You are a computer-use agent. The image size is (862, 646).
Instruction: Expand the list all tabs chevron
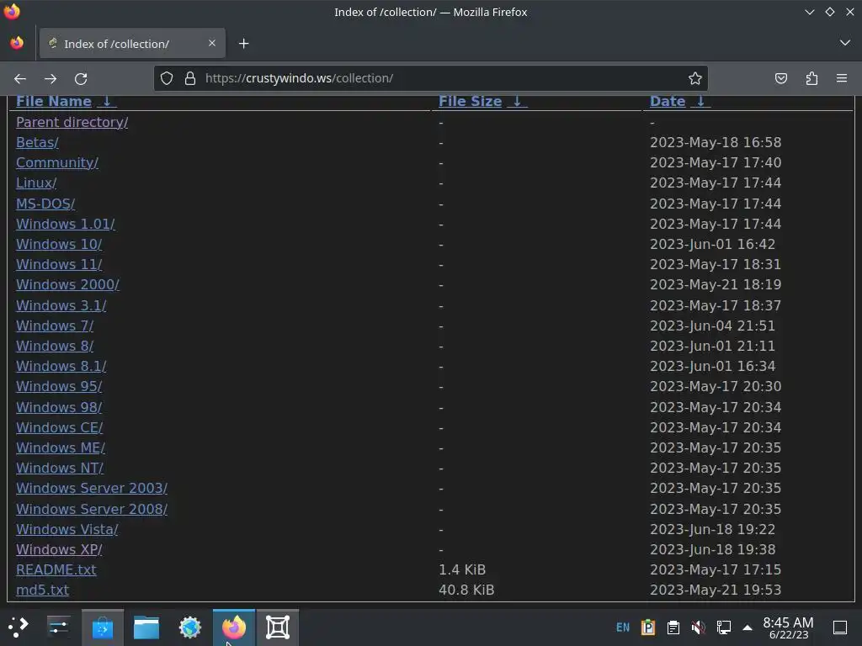click(845, 43)
